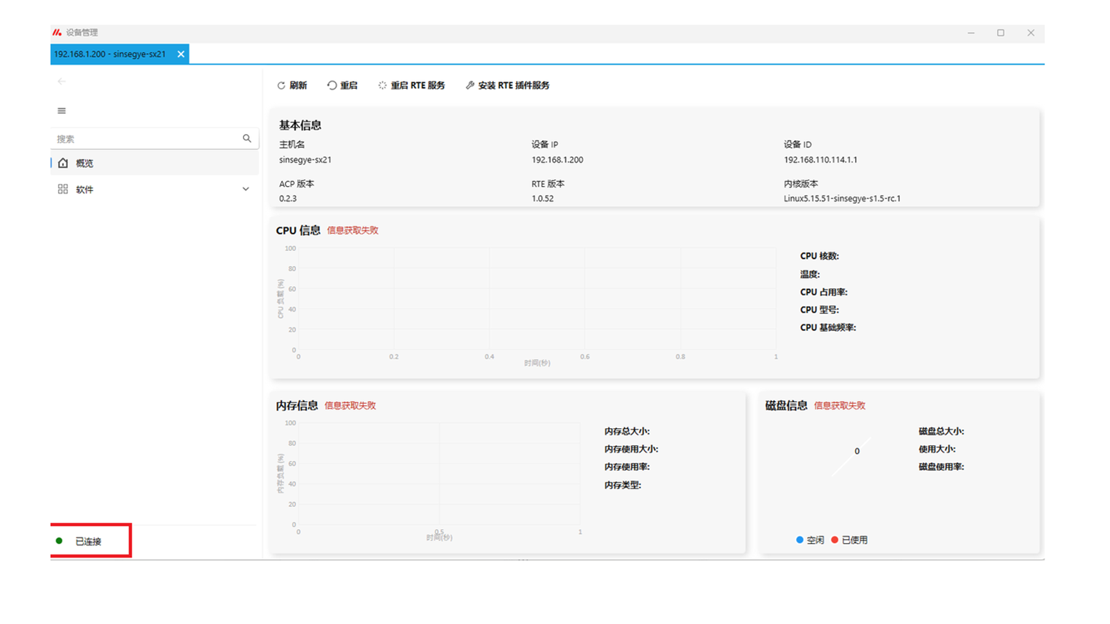Click the wrench icon for 安装 RTE 插件服务

click(x=470, y=86)
